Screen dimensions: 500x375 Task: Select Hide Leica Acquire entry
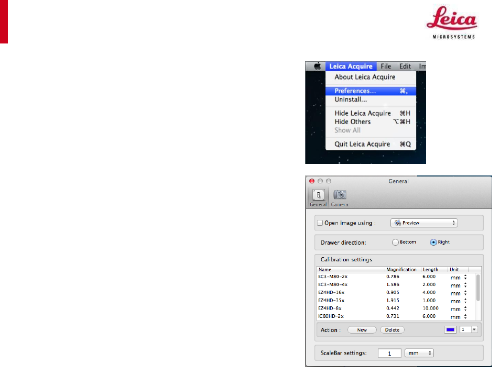[x=371, y=113]
